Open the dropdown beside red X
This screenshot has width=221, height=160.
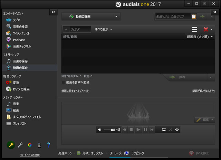(x=211, y=29)
